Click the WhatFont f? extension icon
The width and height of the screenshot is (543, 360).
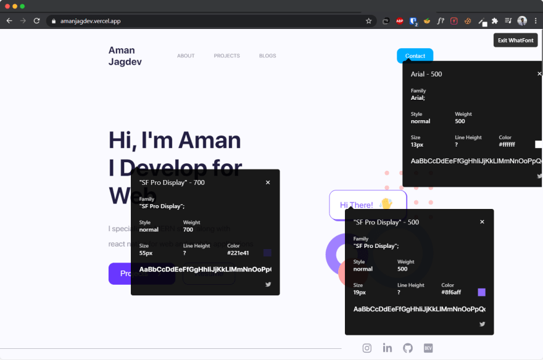(440, 21)
